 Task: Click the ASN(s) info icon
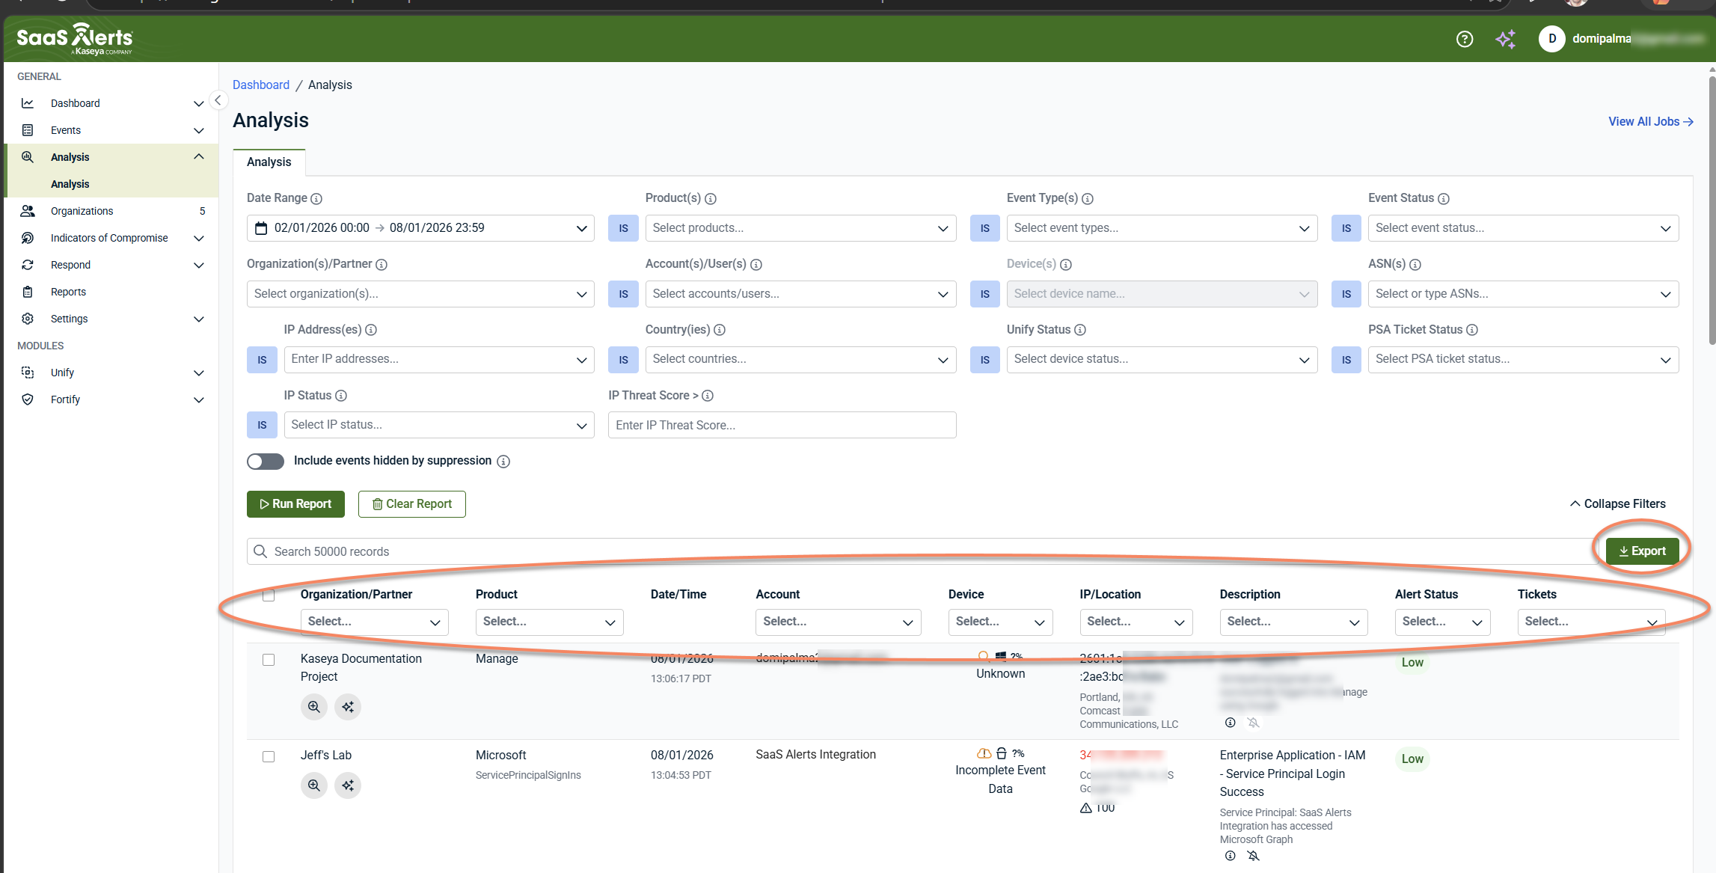point(1415,265)
